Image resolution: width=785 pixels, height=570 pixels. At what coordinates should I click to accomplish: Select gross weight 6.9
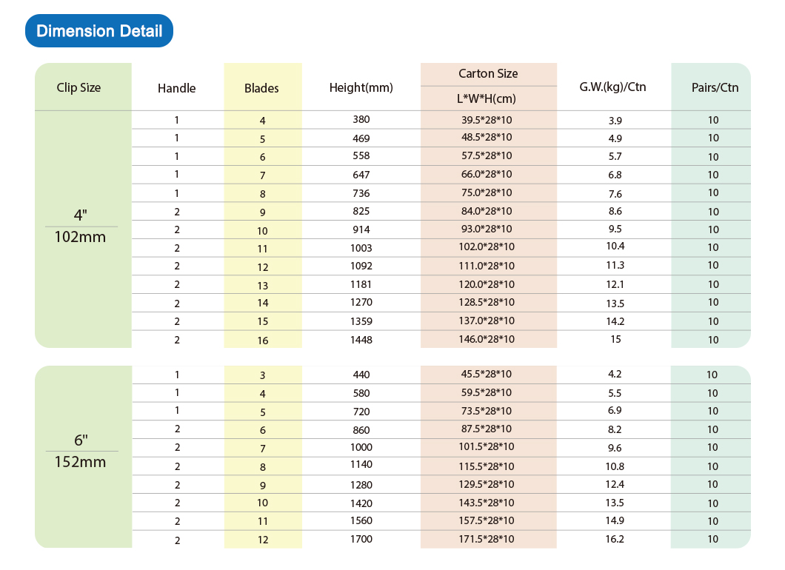(615, 410)
